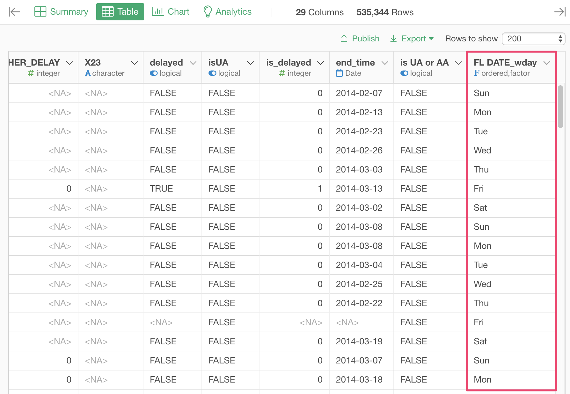Select end_time cell 2014-03-19
The image size is (570, 394).
[x=362, y=341]
